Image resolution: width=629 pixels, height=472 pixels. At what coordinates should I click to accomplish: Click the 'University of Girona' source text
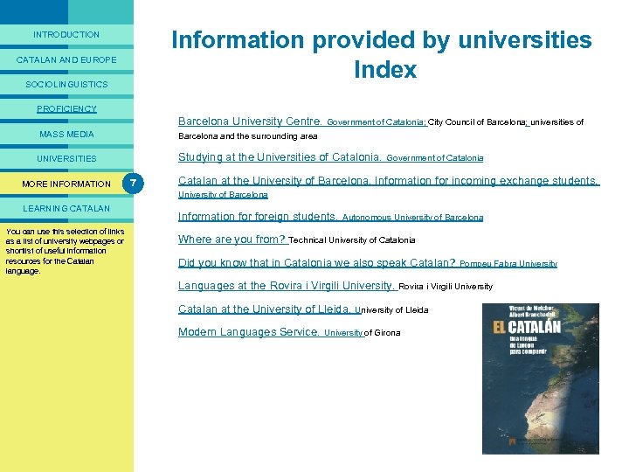pyautogui.click(x=363, y=333)
